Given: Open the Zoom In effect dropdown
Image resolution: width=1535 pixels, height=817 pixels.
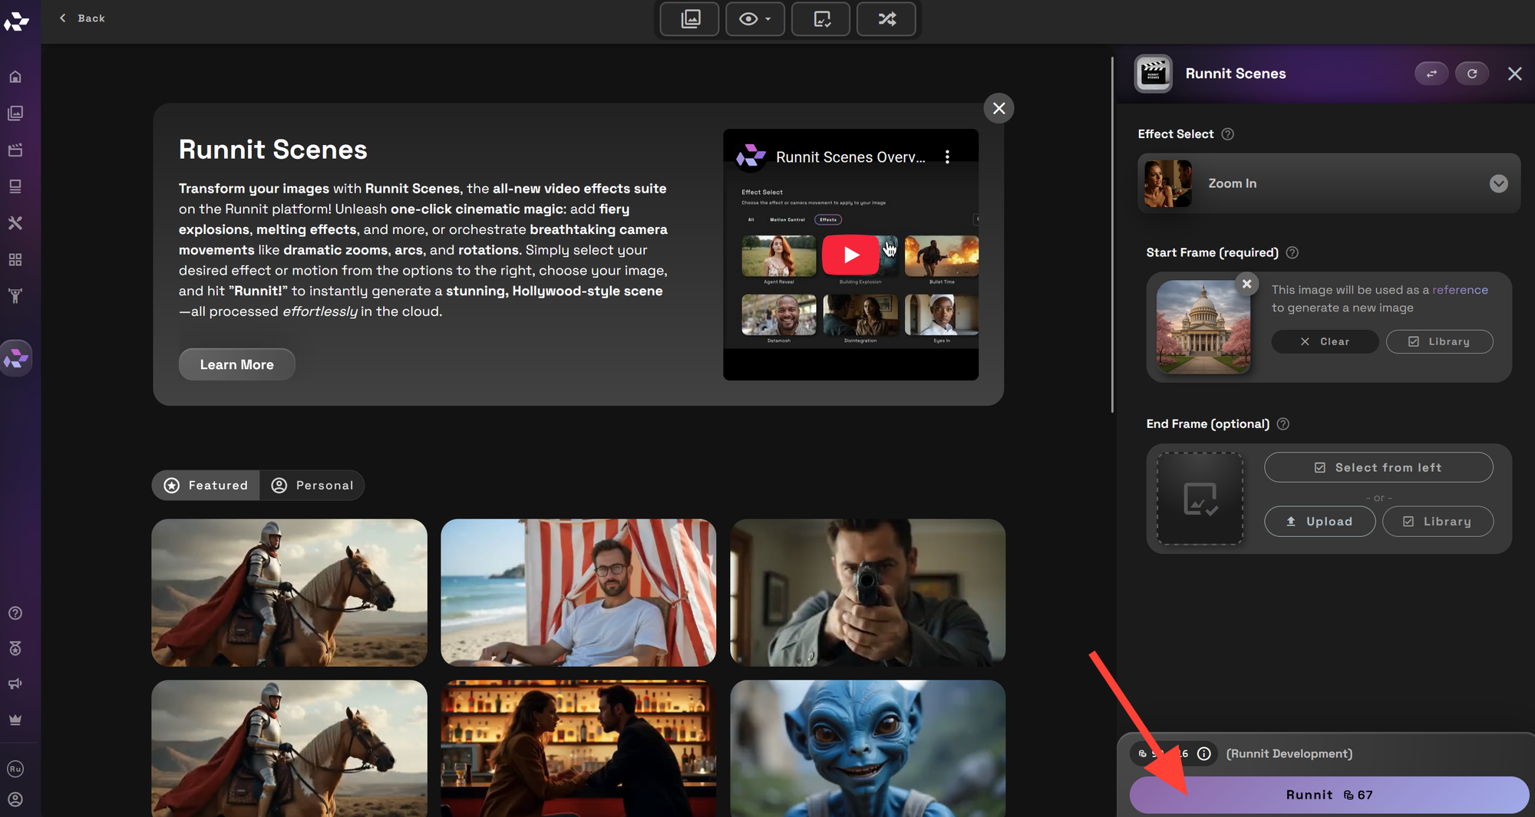Looking at the screenshot, I should point(1329,183).
